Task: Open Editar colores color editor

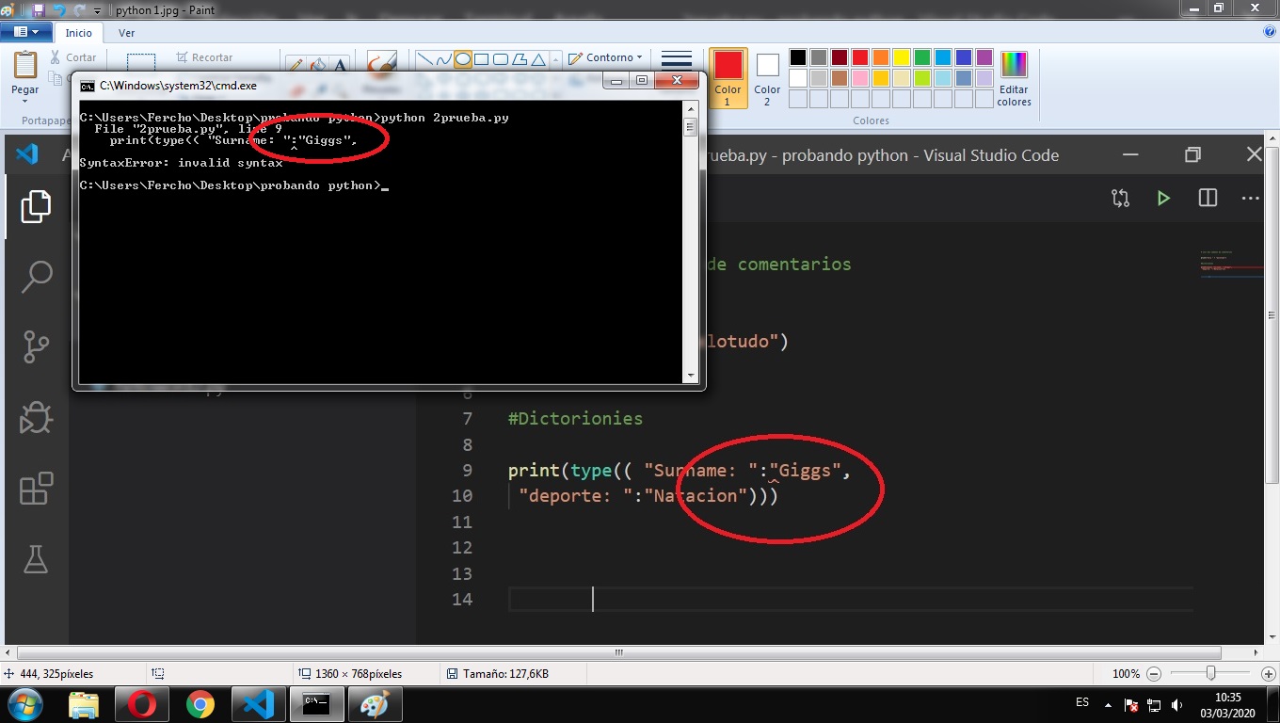Action: pos(1014,78)
